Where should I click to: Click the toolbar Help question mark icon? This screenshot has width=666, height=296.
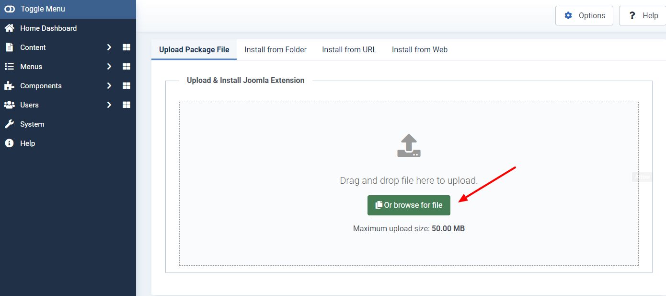coord(632,15)
